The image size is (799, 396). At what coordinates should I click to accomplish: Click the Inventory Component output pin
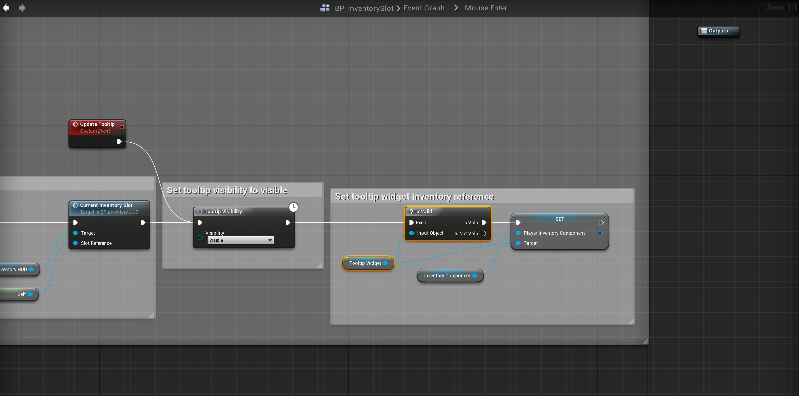[475, 276]
